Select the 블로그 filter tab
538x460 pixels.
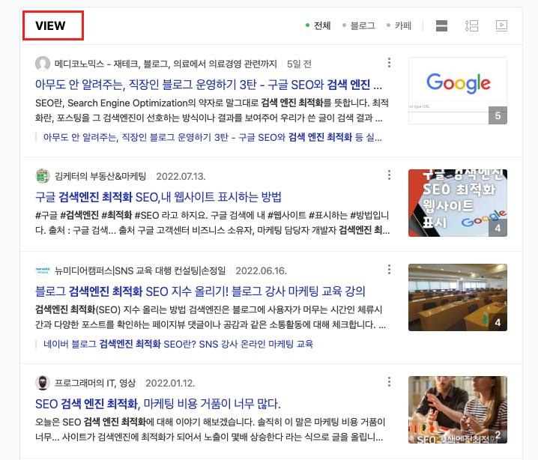click(359, 25)
